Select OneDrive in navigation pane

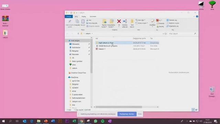point(75,77)
